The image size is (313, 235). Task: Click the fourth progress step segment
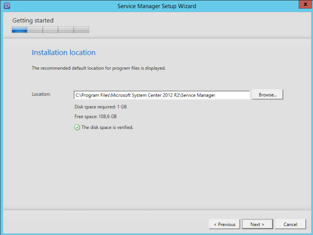tap(66, 30)
